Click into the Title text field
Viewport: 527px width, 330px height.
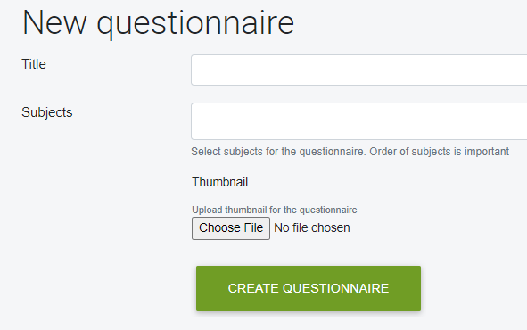359,70
